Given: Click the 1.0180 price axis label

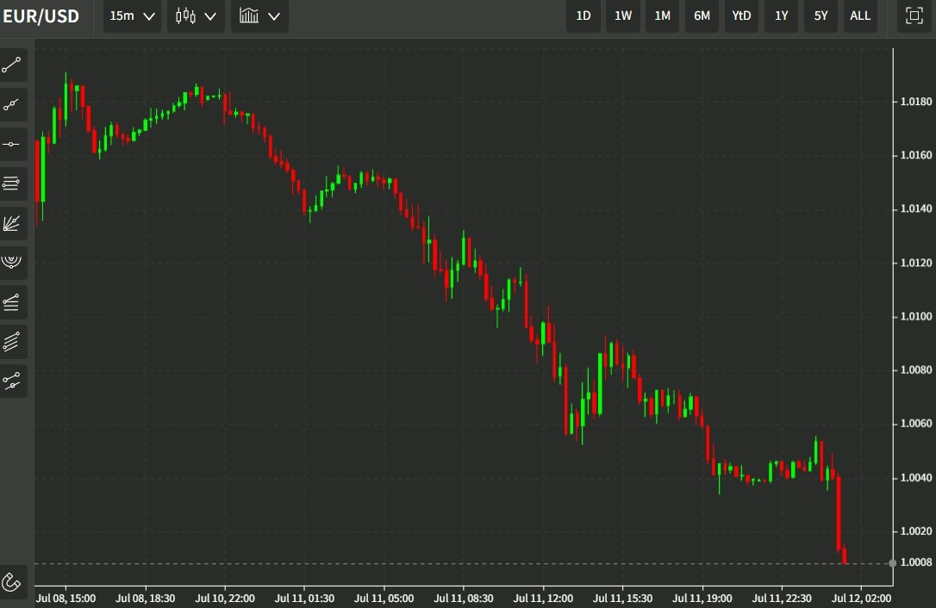Looking at the screenshot, I should (x=916, y=102).
